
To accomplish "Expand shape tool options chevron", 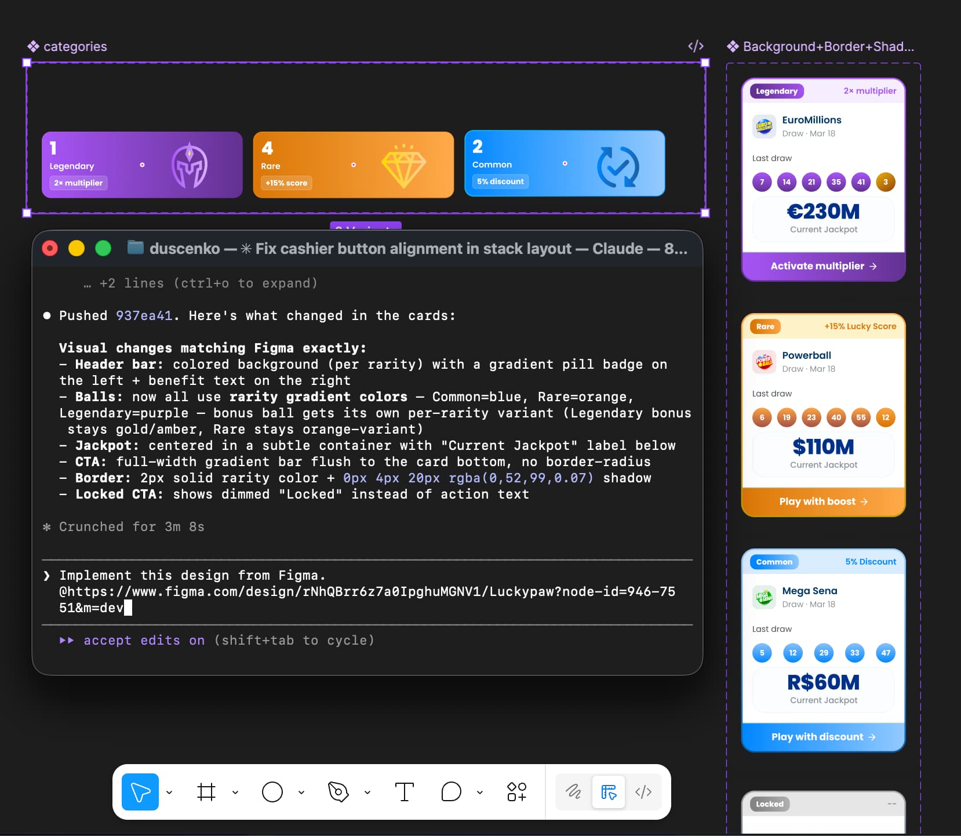I will pyautogui.click(x=301, y=792).
